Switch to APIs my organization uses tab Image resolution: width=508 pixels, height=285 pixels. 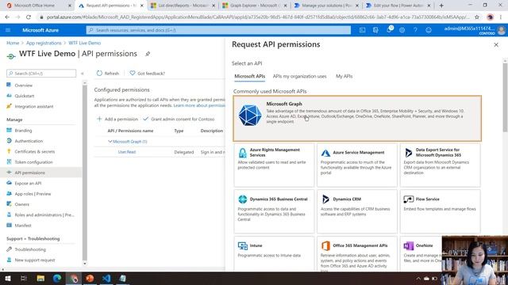tap(300, 76)
